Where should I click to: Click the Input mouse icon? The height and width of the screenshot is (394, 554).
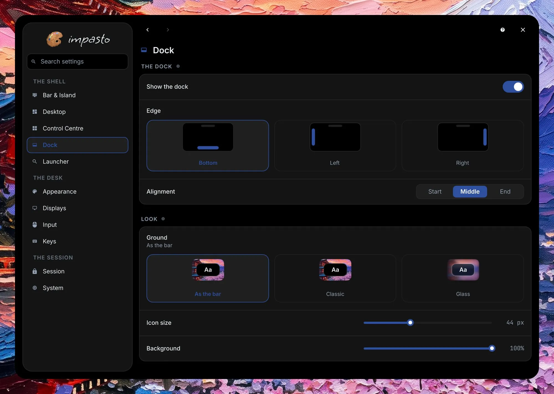[x=35, y=225]
